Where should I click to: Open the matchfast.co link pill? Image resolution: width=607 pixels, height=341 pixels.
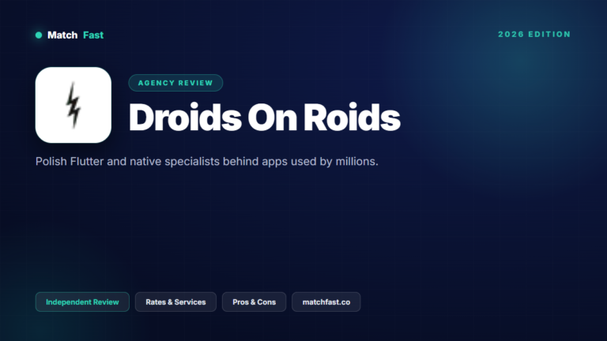click(326, 302)
